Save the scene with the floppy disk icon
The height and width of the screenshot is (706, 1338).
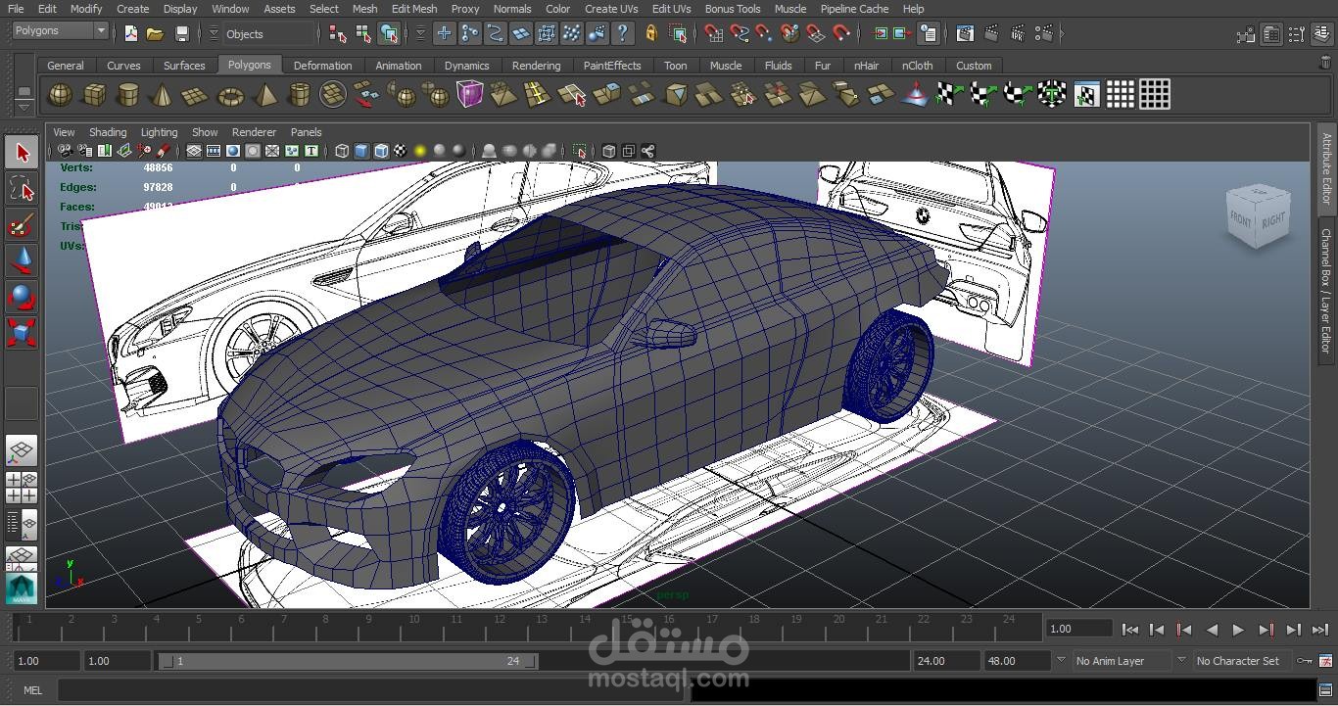[181, 34]
